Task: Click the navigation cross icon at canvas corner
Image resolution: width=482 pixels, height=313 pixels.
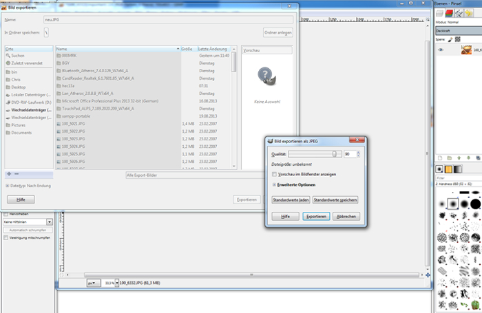Action: (x=428, y=274)
